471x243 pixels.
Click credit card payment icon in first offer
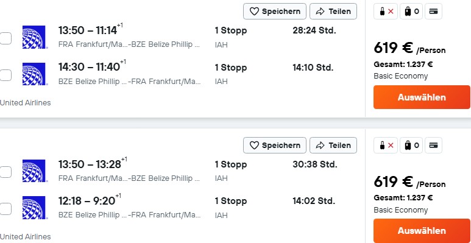click(x=433, y=12)
